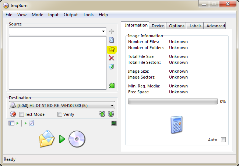Tick the Auto checkbox
The image size is (239, 166).
(x=223, y=139)
